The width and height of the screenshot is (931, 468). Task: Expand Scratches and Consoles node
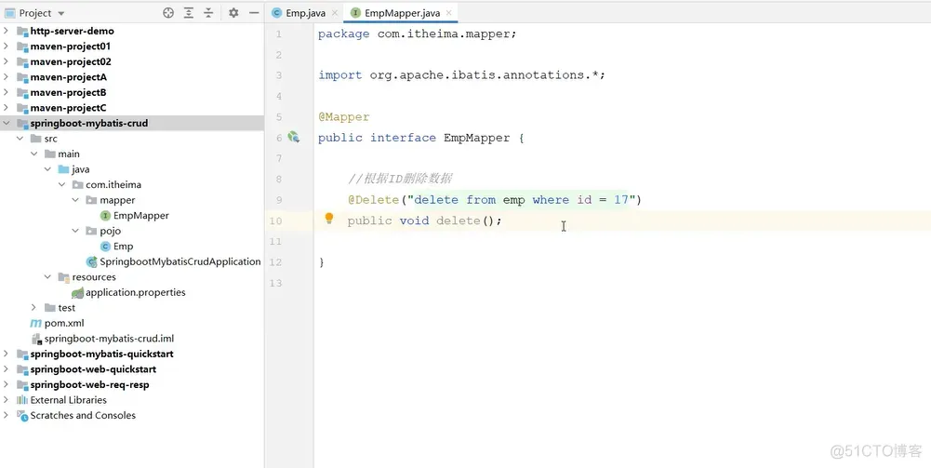[6, 415]
